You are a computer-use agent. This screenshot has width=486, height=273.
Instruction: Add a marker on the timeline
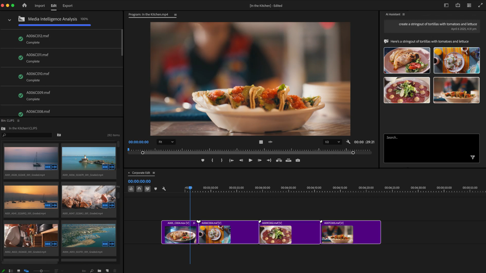[155, 189]
